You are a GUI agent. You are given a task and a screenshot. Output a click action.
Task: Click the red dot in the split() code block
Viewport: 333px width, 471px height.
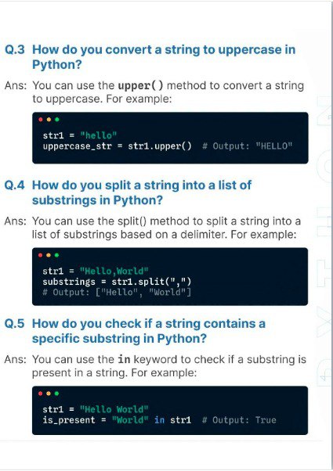40,255
